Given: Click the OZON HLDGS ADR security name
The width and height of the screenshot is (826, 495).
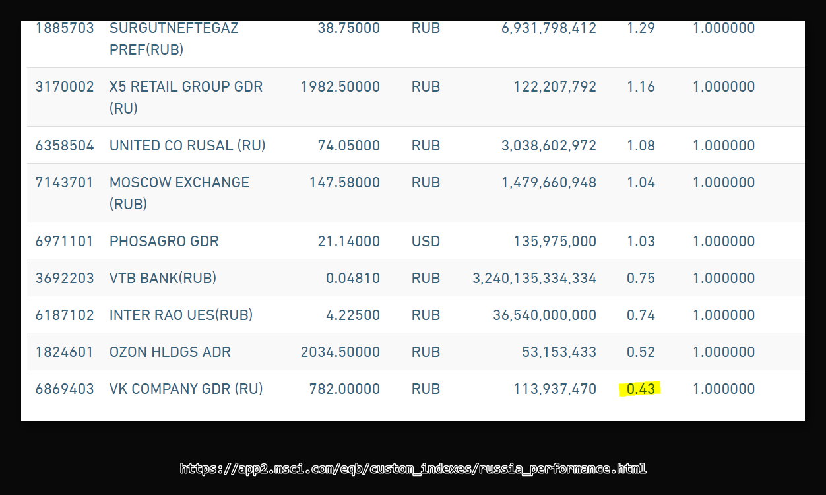Looking at the screenshot, I should coord(170,352).
